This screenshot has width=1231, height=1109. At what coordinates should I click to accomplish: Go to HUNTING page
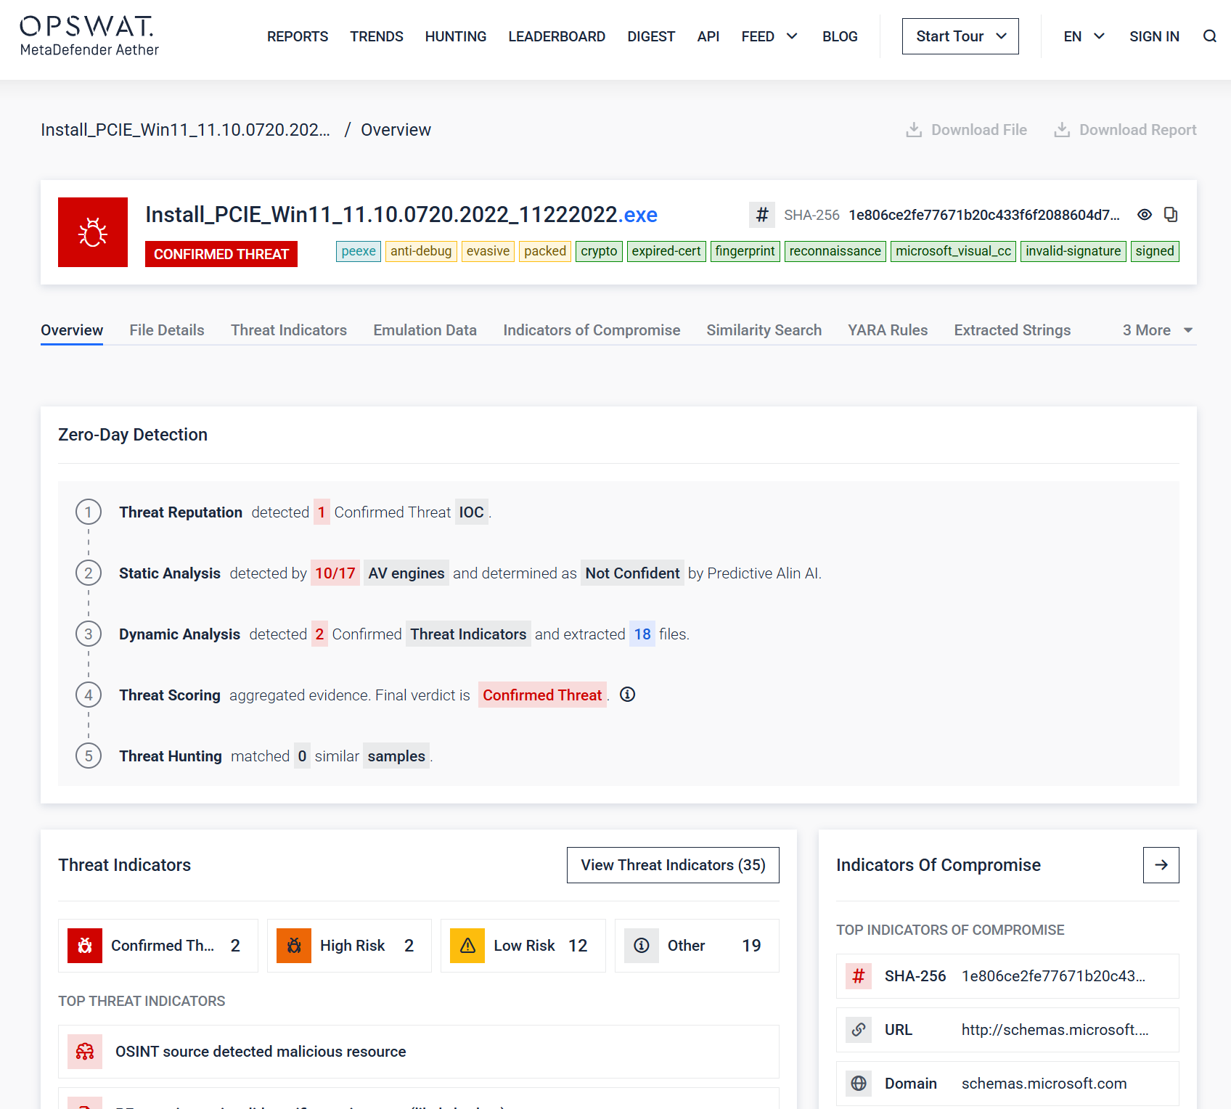(456, 36)
